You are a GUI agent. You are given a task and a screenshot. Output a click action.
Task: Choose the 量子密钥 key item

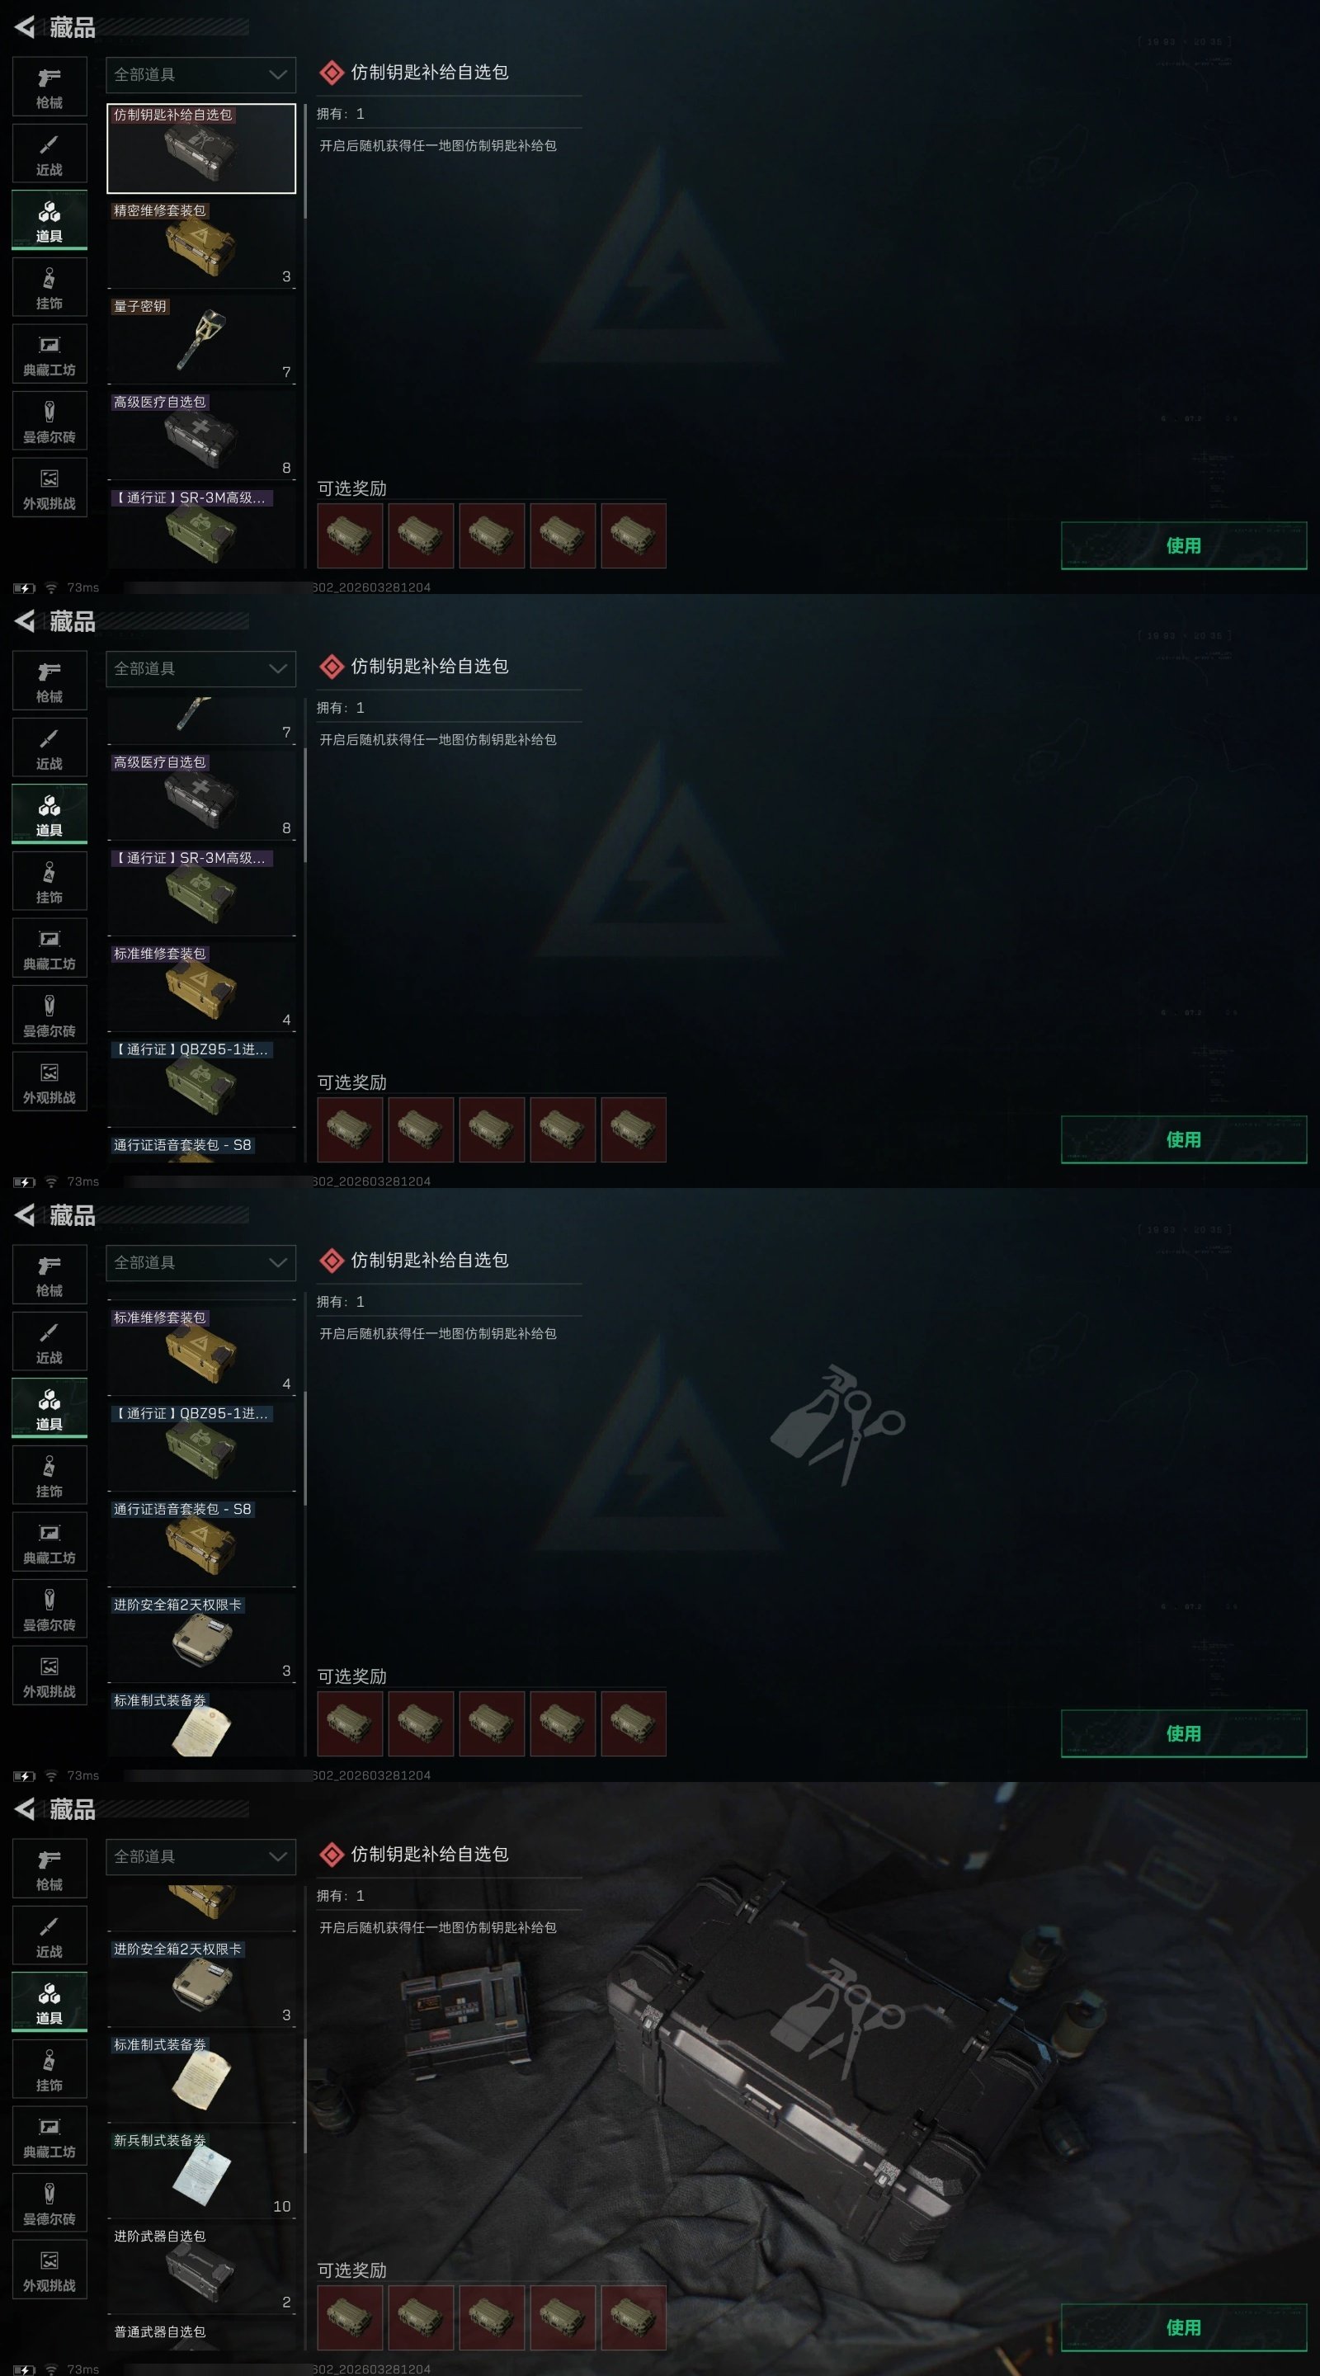(201, 339)
